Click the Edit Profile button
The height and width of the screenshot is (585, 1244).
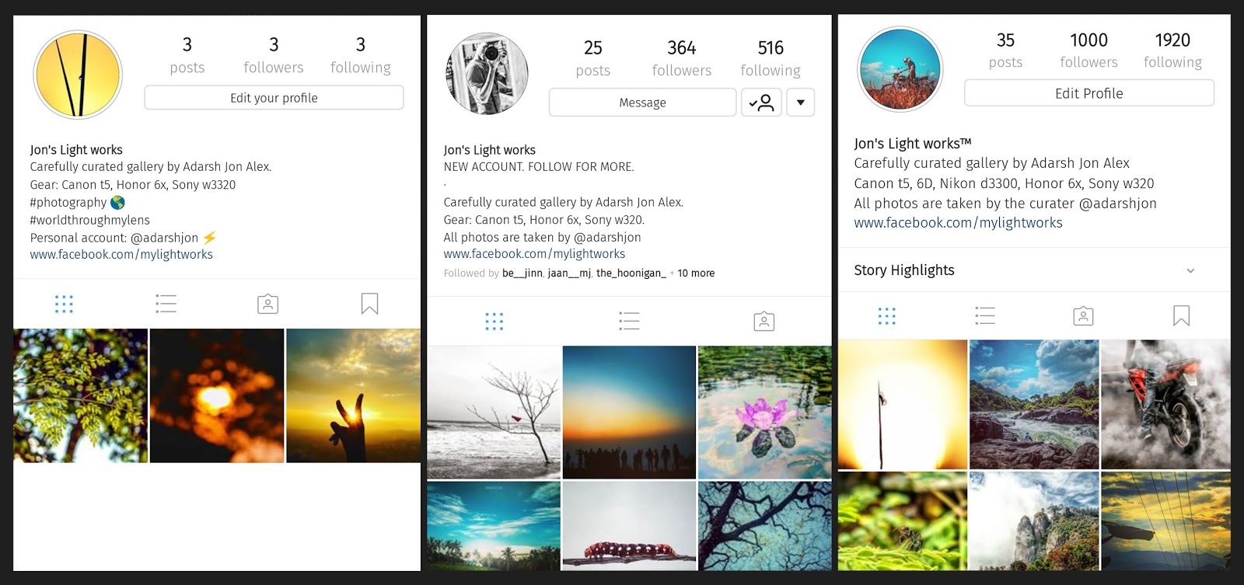click(1088, 93)
